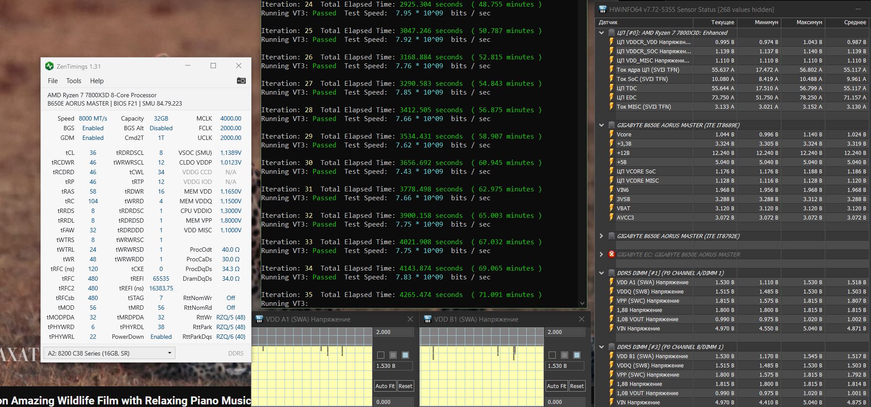The image size is (871, 407).
Task: Collapse the ЦП [#0] AMD Ryzen 7 7800X3D group
Action: 601,33
